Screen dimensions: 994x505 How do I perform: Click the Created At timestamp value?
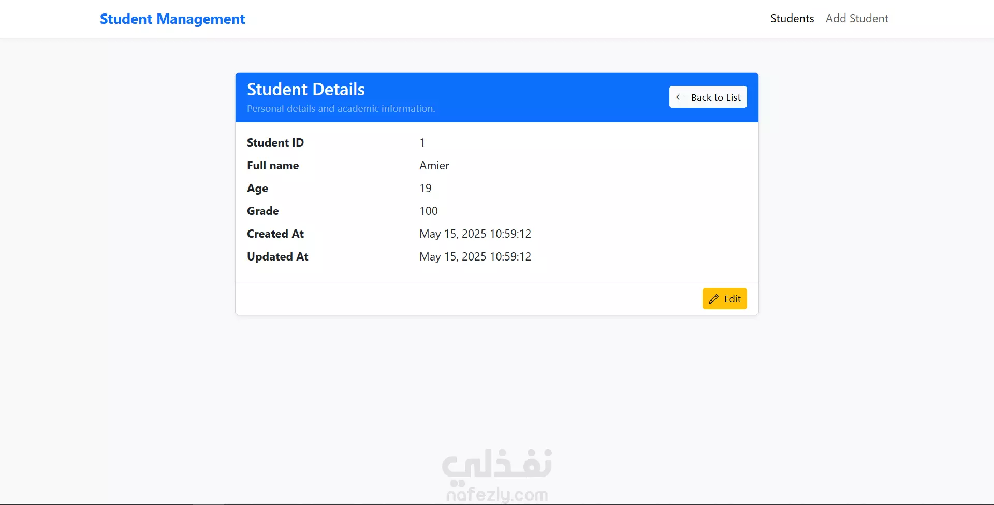(x=475, y=234)
